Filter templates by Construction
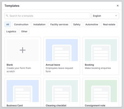124x109 pixels. pyautogui.click(x=21, y=25)
